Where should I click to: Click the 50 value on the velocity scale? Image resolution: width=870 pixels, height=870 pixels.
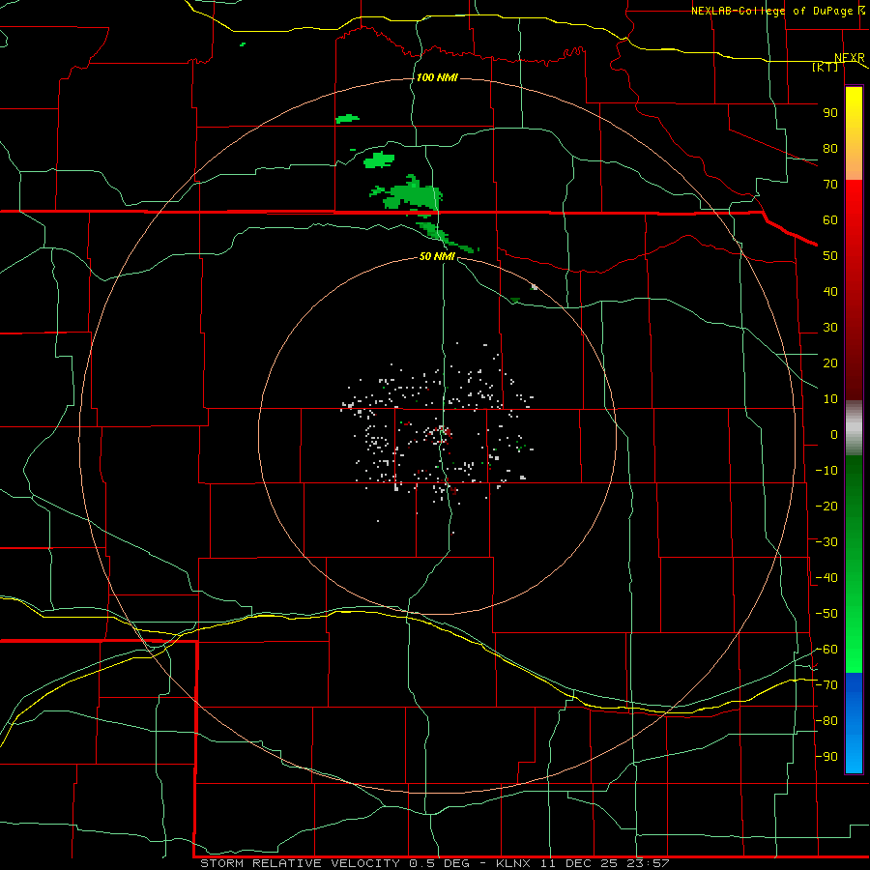pos(830,256)
